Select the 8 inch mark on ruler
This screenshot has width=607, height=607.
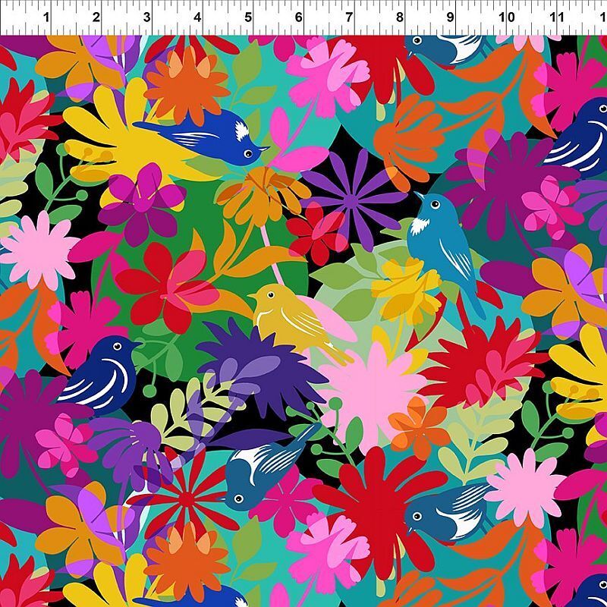pyautogui.click(x=400, y=17)
